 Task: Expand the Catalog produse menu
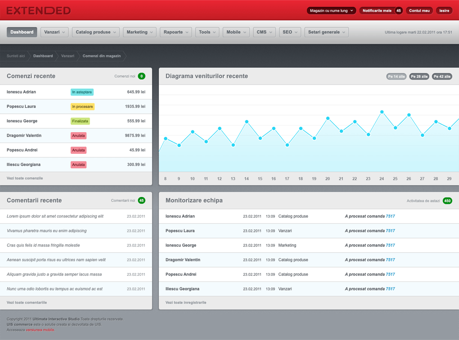tap(96, 32)
